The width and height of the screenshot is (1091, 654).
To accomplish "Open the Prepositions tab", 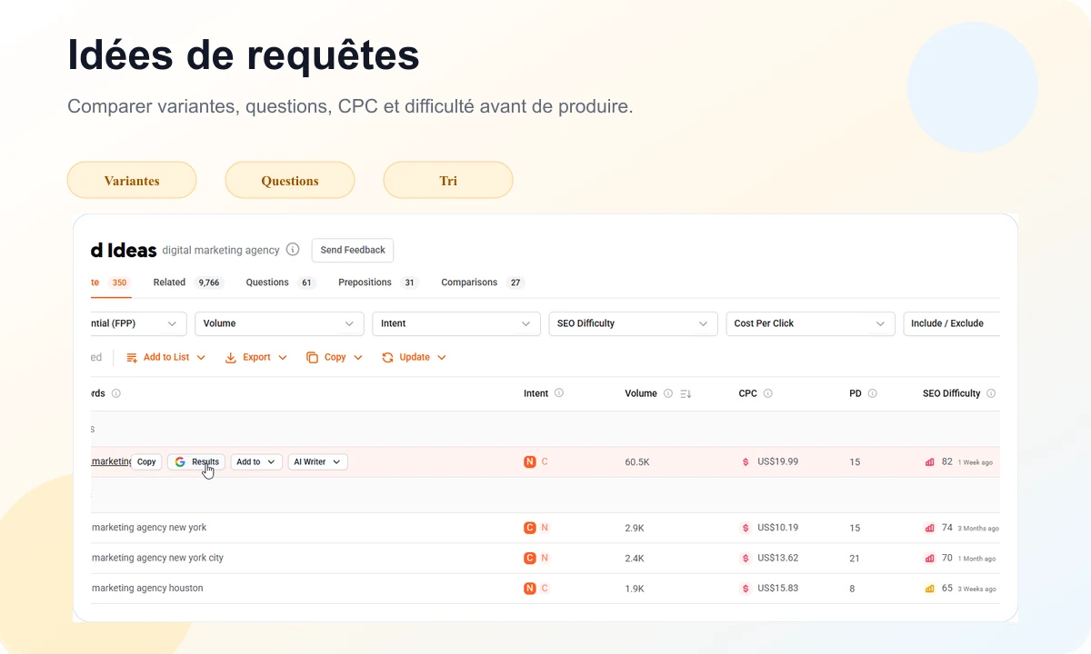I will click(x=378, y=282).
